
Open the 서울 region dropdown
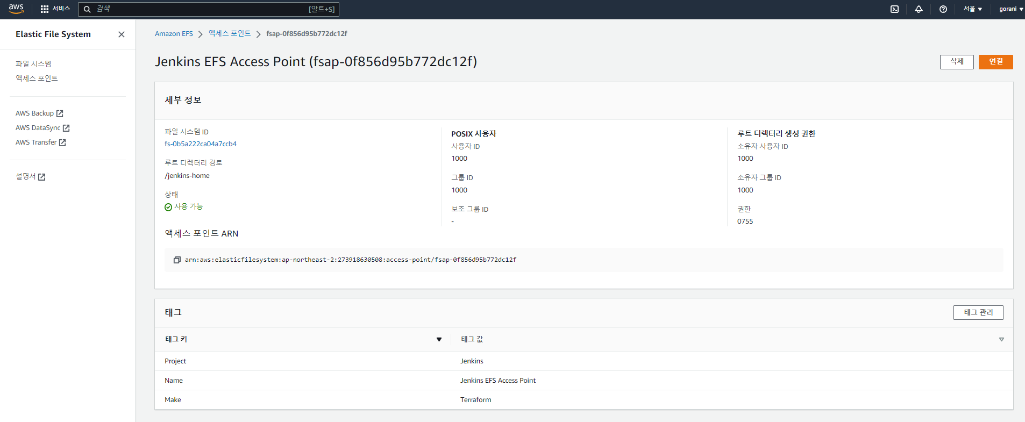click(973, 9)
